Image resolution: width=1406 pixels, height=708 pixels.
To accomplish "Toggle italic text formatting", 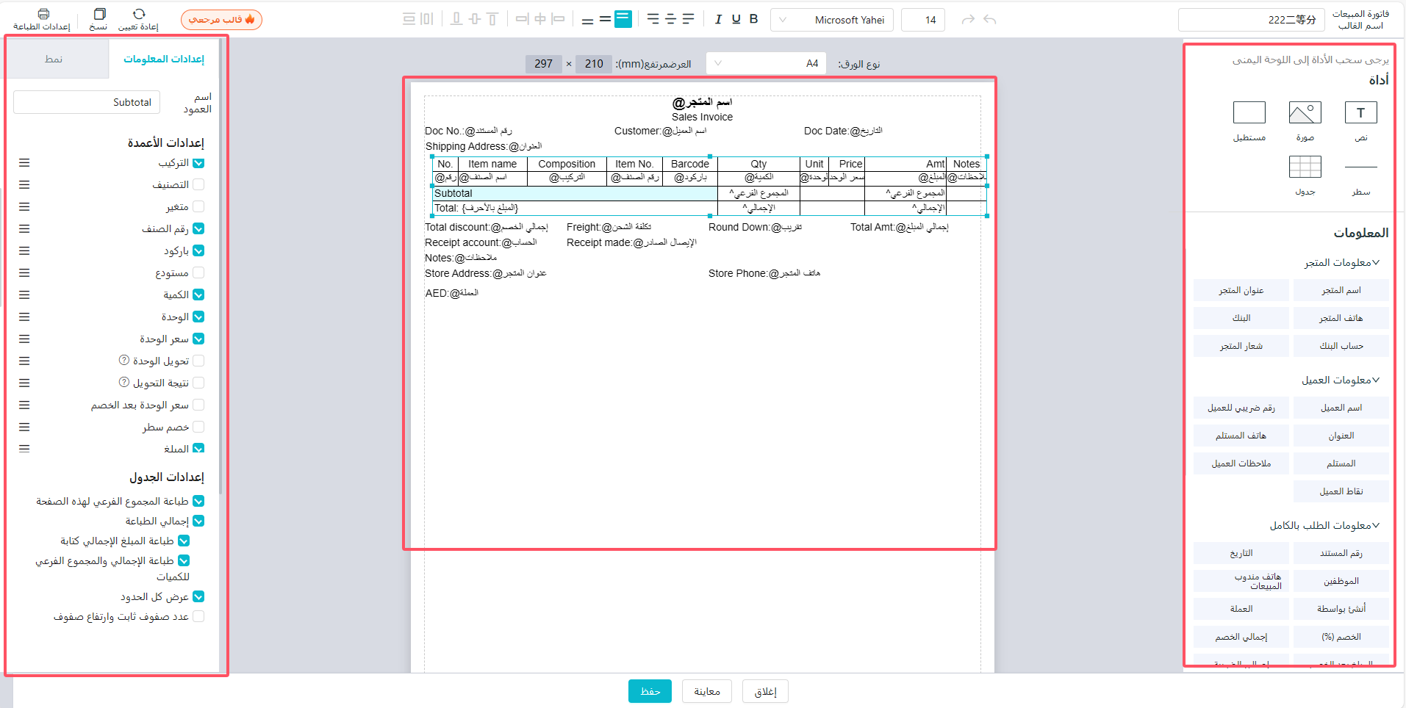I will click(718, 19).
